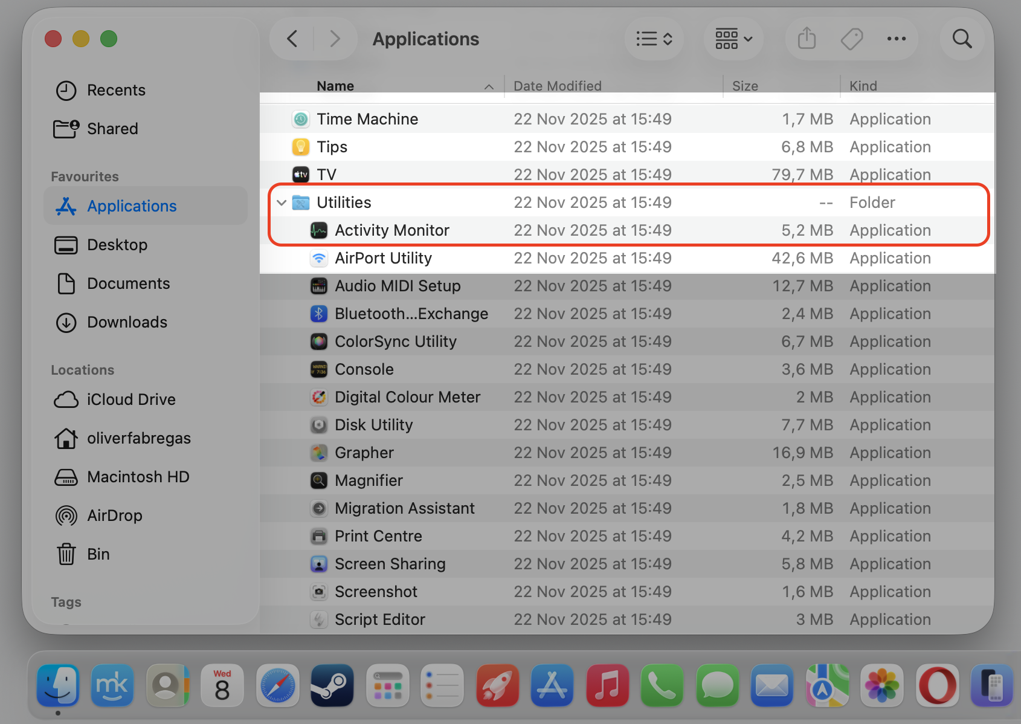Click the Audio MIDI Setup icon
This screenshot has height=724, width=1021.
[x=319, y=286]
